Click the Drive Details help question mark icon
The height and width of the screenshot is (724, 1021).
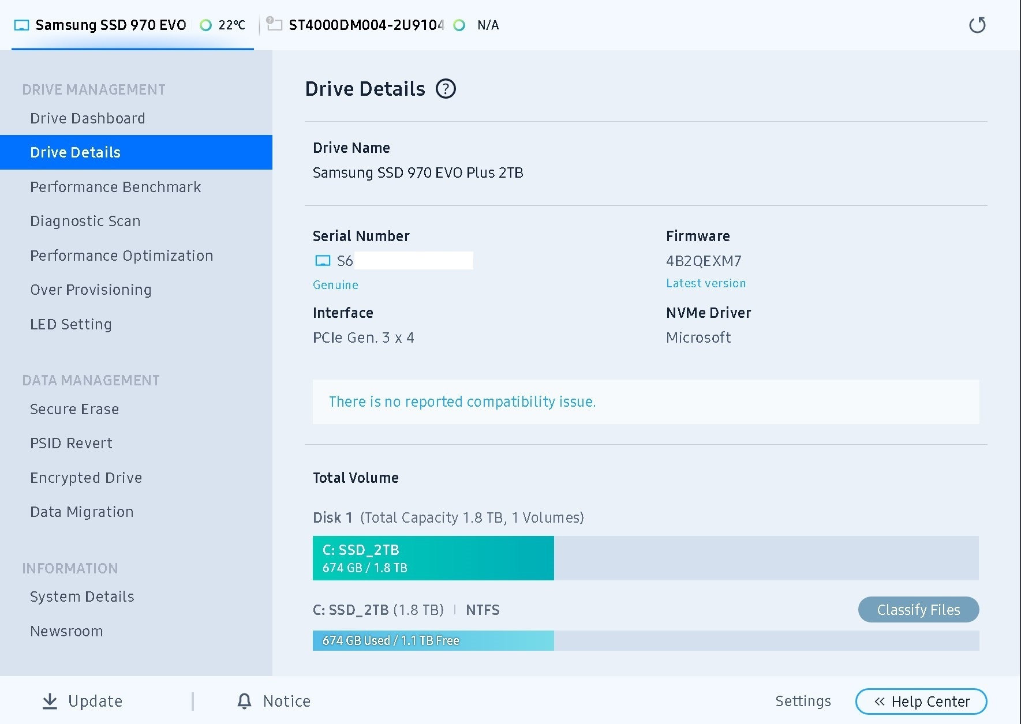tap(446, 89)
